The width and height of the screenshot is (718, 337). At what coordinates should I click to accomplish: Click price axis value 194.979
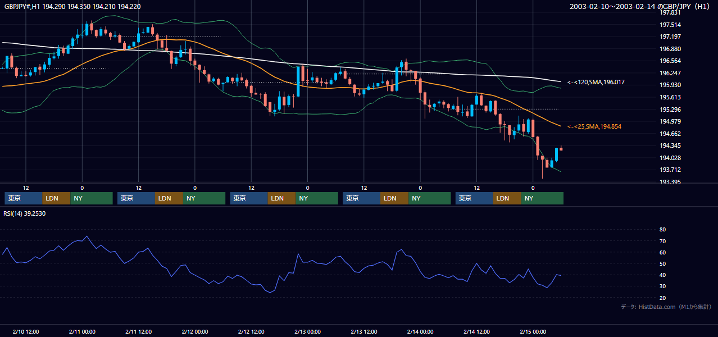[x=670, y=121]
